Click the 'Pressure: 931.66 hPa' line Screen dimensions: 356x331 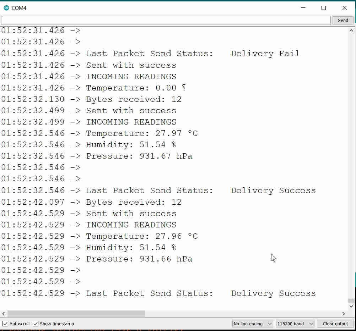[x=139, y=259]
